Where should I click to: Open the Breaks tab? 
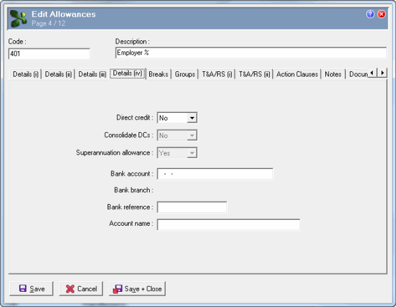pyautogui.click(x=158, y=75)
